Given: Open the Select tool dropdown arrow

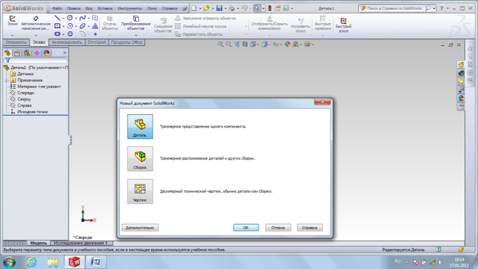Looking at the screenshot, I should 263,9.
